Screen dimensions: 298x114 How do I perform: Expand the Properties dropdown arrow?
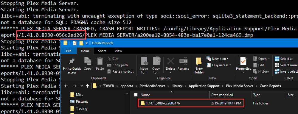[243, 72]
